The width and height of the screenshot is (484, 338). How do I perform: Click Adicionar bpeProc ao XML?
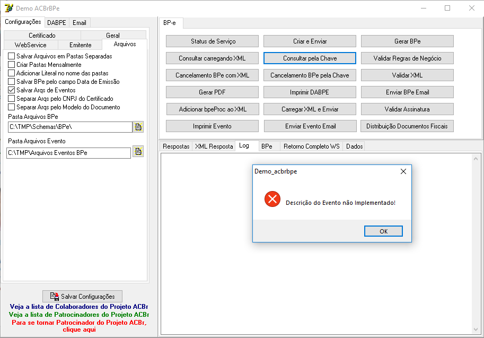pyautogui.click(x=213, y=109)
